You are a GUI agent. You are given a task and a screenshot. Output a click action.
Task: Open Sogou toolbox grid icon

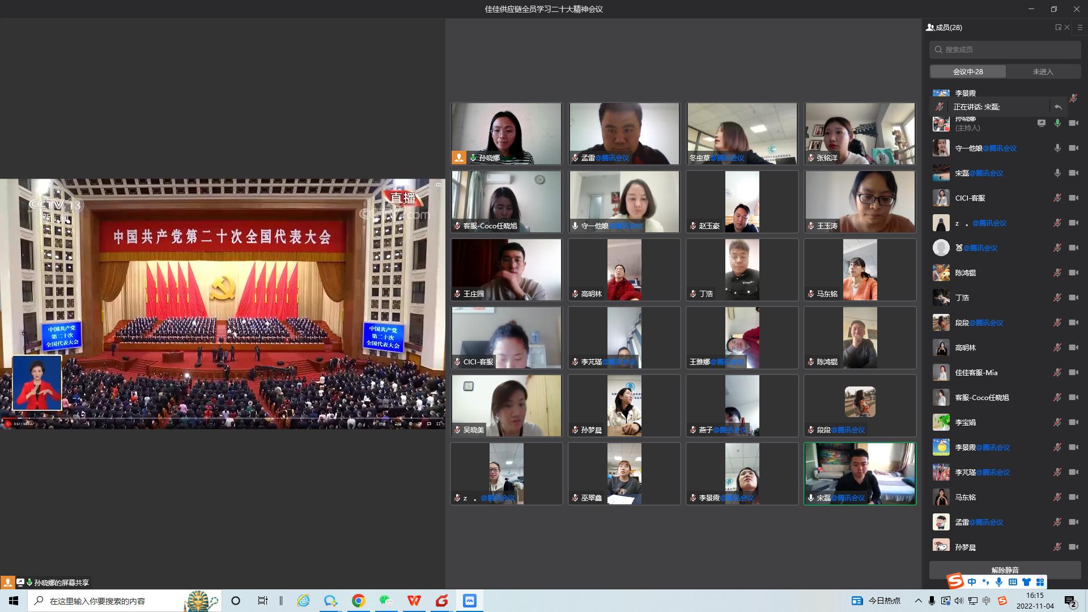click(x=1040, y=582)
